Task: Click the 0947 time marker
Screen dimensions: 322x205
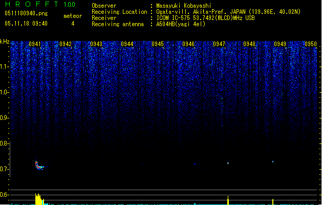Action: tap(219, 44)
